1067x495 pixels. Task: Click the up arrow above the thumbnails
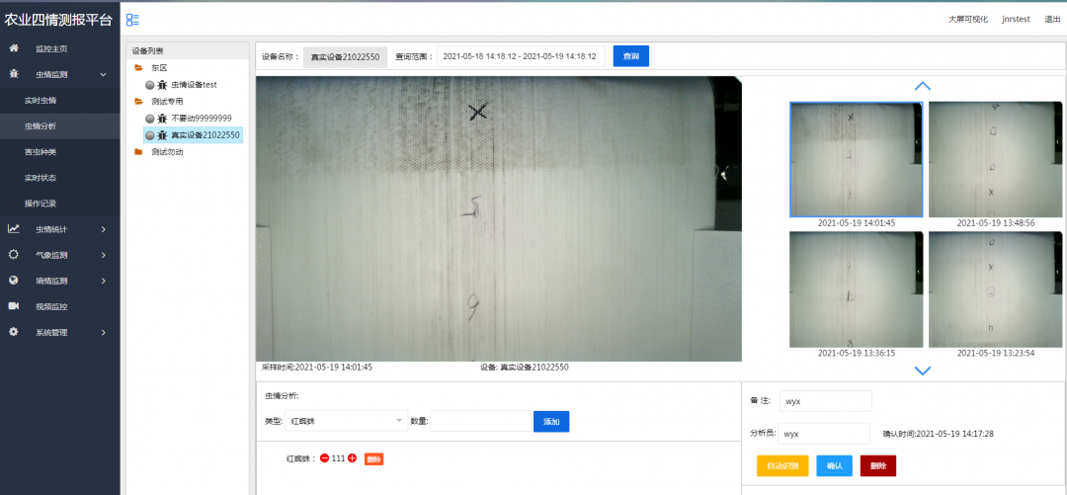[x=922, y=86]
